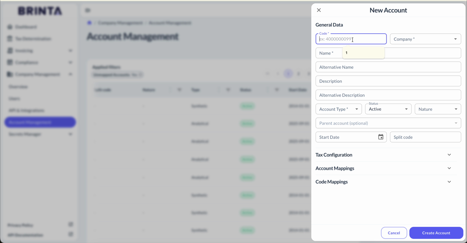Select Account Management in the sidebar
This screenshot has height=243, width=467.
(x=40, y=122)
